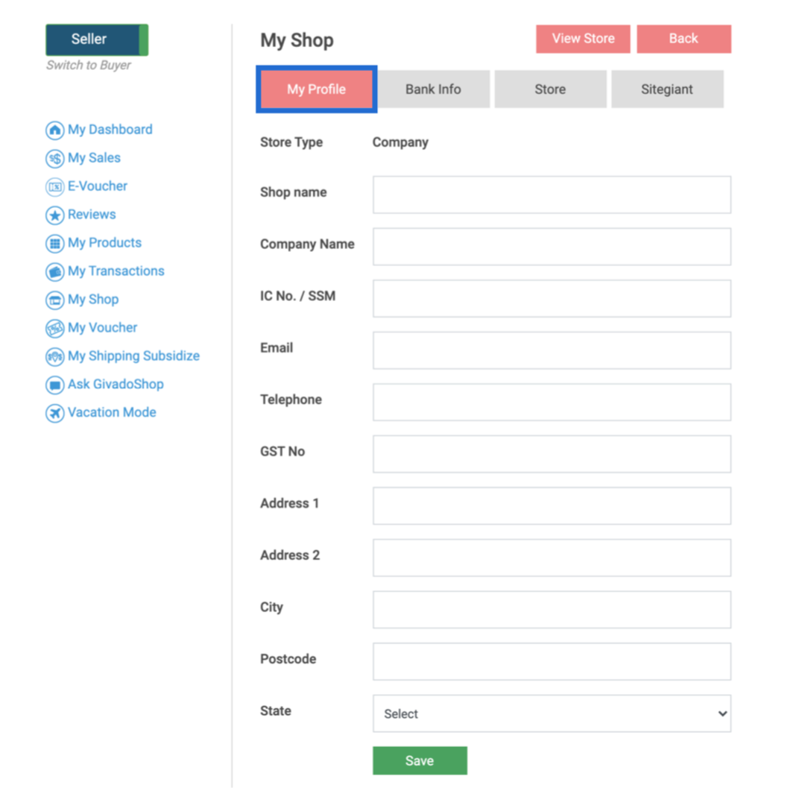Switch to the Bank Info tab
The width and height of the screenshot is (793, 811).
pyautogui.click(x=433, y=89)
